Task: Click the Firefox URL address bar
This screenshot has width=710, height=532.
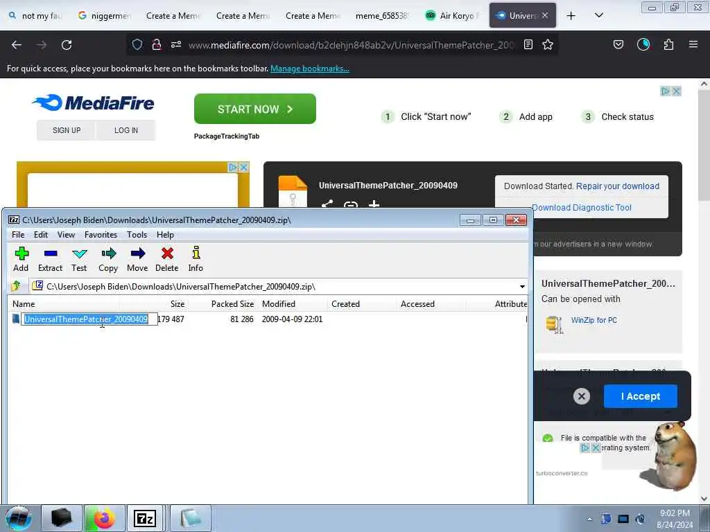Action: (351, 45)
